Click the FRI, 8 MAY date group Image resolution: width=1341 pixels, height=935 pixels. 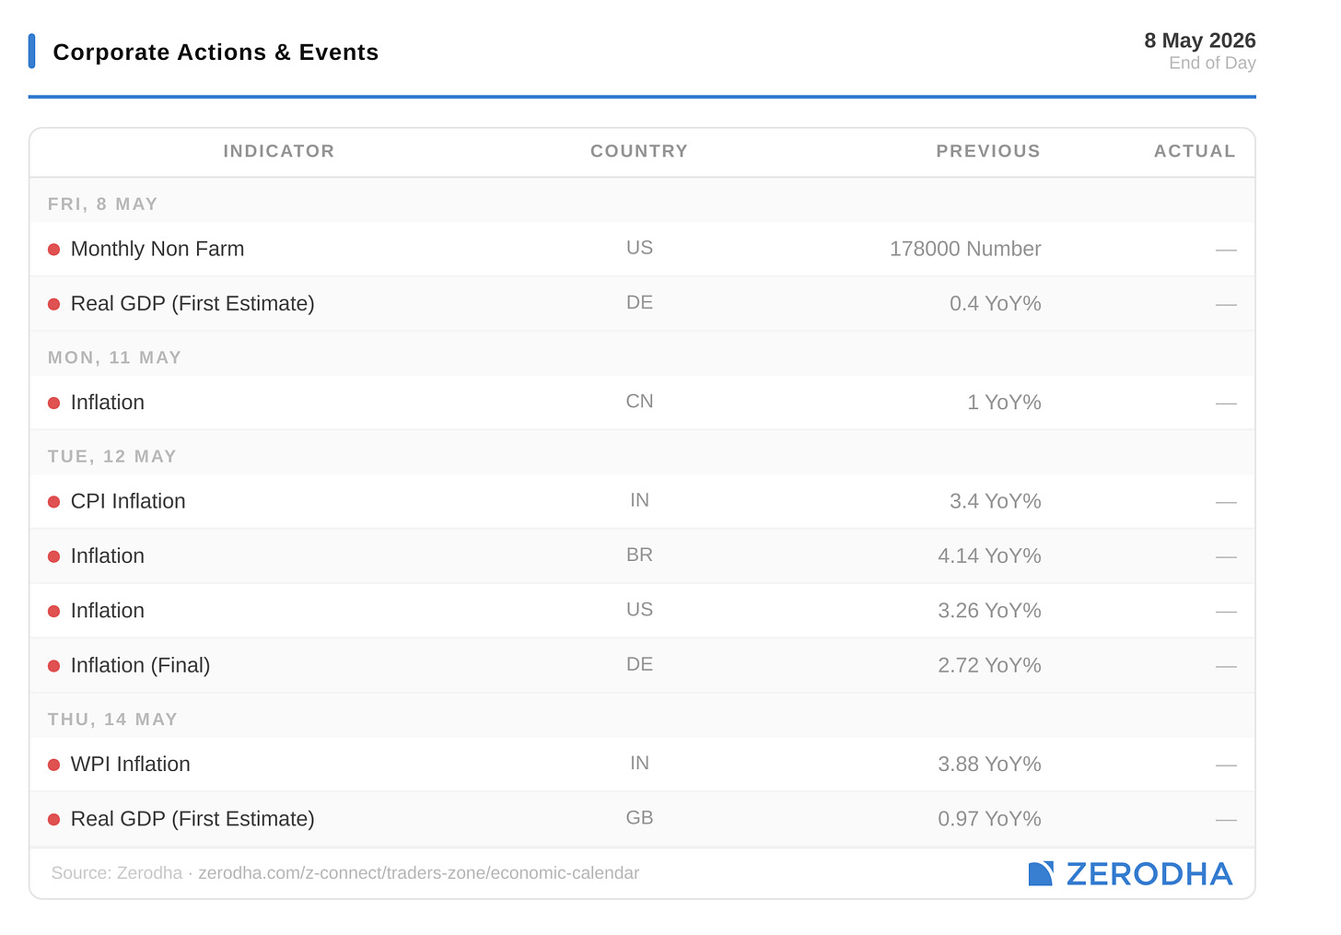(x=103, y=205)
